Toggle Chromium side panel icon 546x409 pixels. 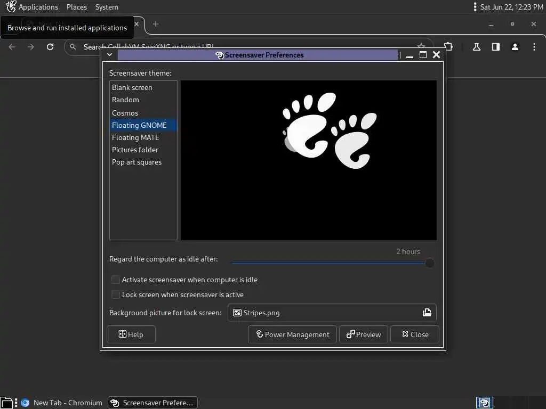click(496, 47)
